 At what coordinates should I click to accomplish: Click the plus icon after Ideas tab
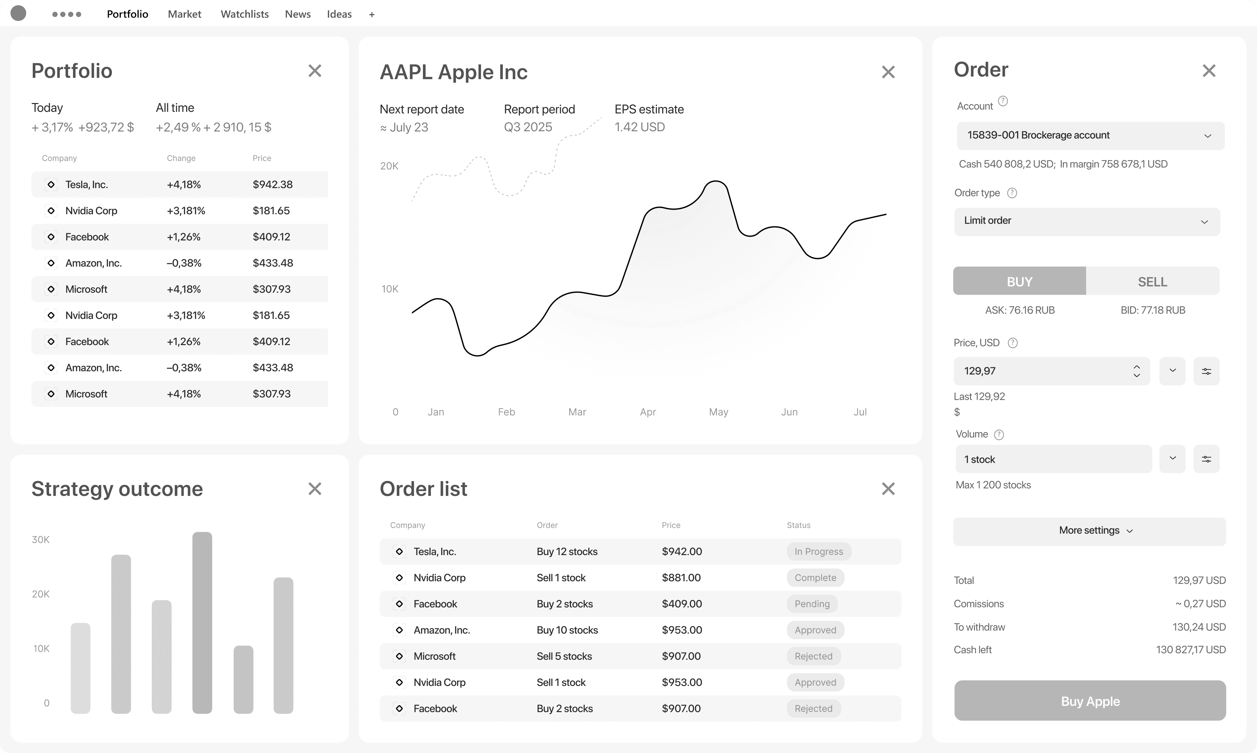pos(372,15)
